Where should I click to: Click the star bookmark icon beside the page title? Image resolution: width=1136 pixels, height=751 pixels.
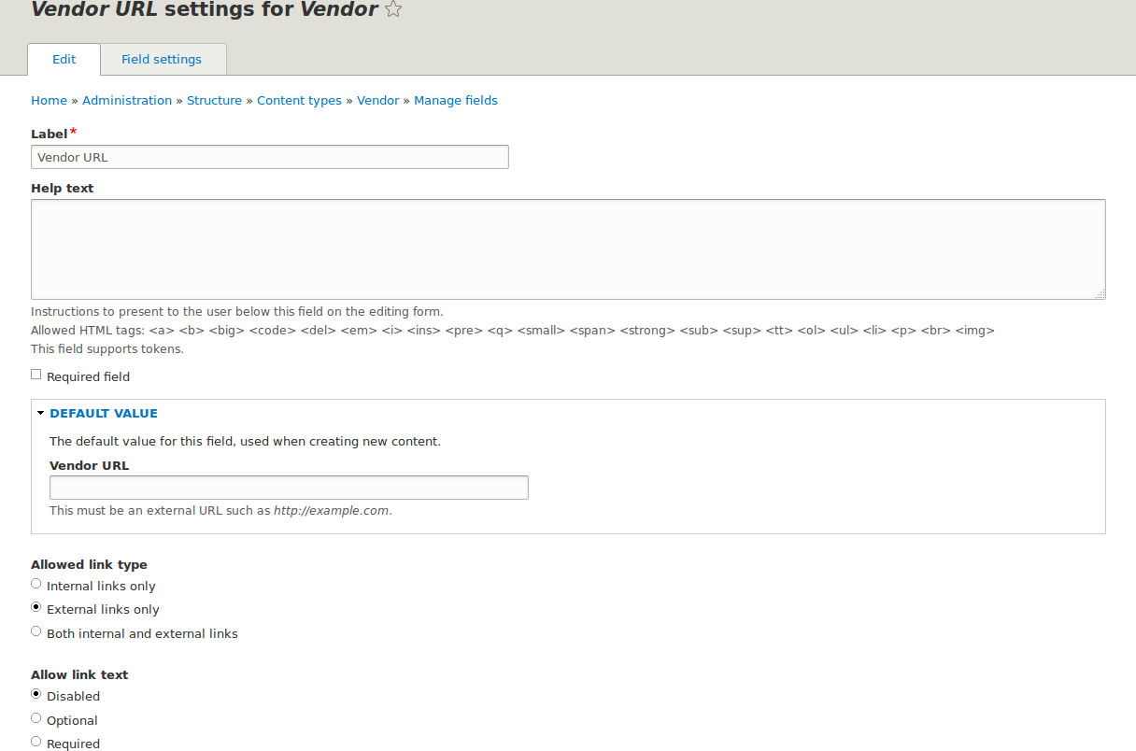coord(392,9)
